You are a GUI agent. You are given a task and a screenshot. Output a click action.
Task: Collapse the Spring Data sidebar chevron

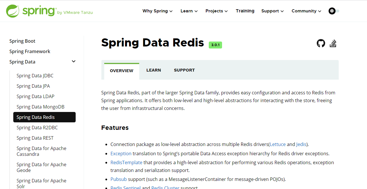point(74,61)
